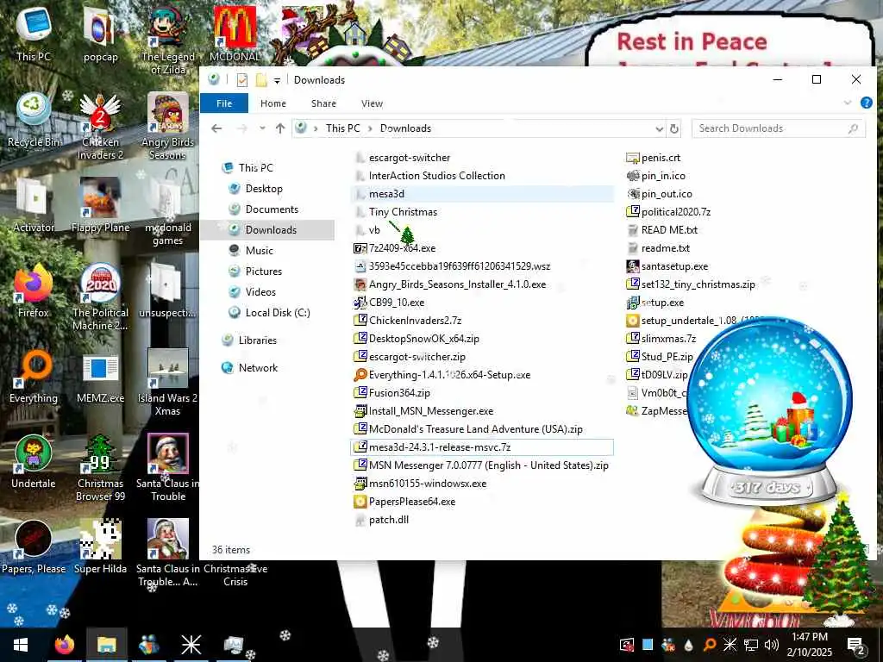Open the recent locations dropdown arrow

coord(262,128)
